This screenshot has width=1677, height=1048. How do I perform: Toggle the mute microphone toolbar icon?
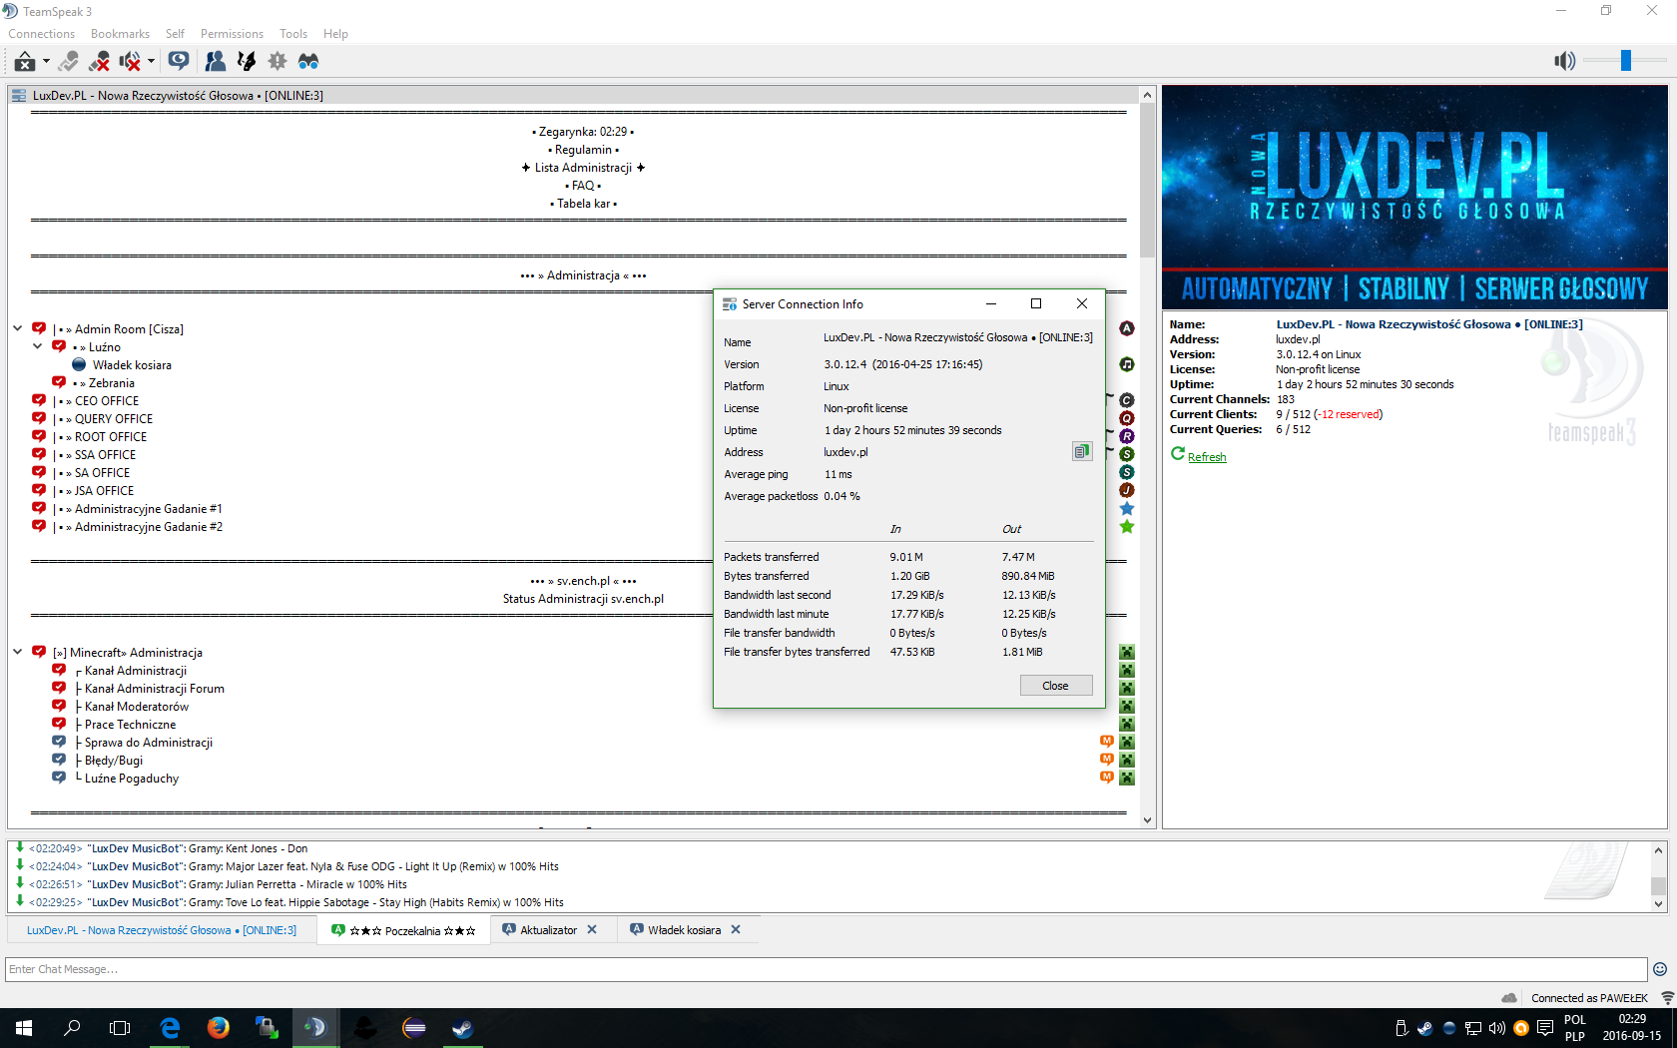99,62
